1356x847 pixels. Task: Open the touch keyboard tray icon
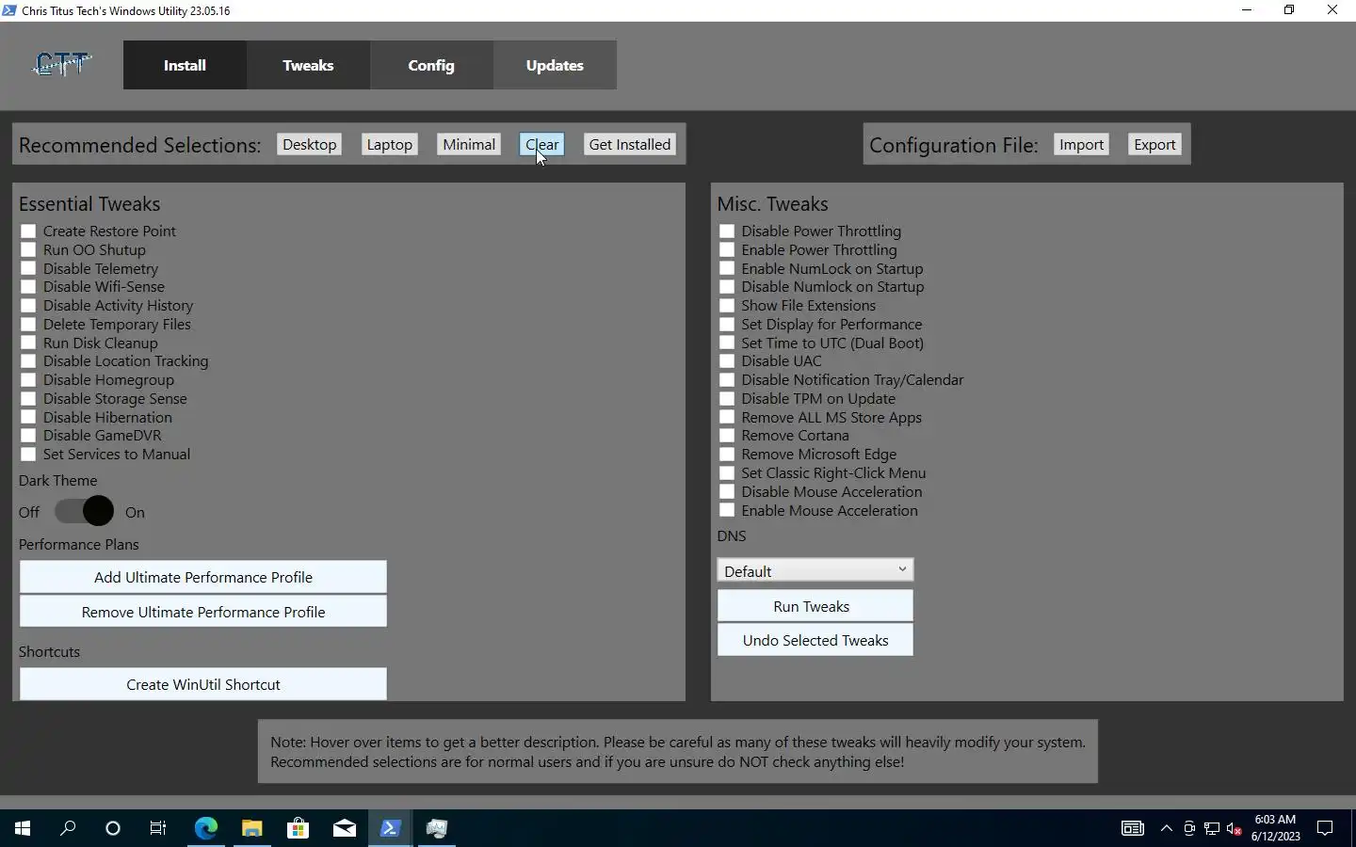[x=1132, y=828]
